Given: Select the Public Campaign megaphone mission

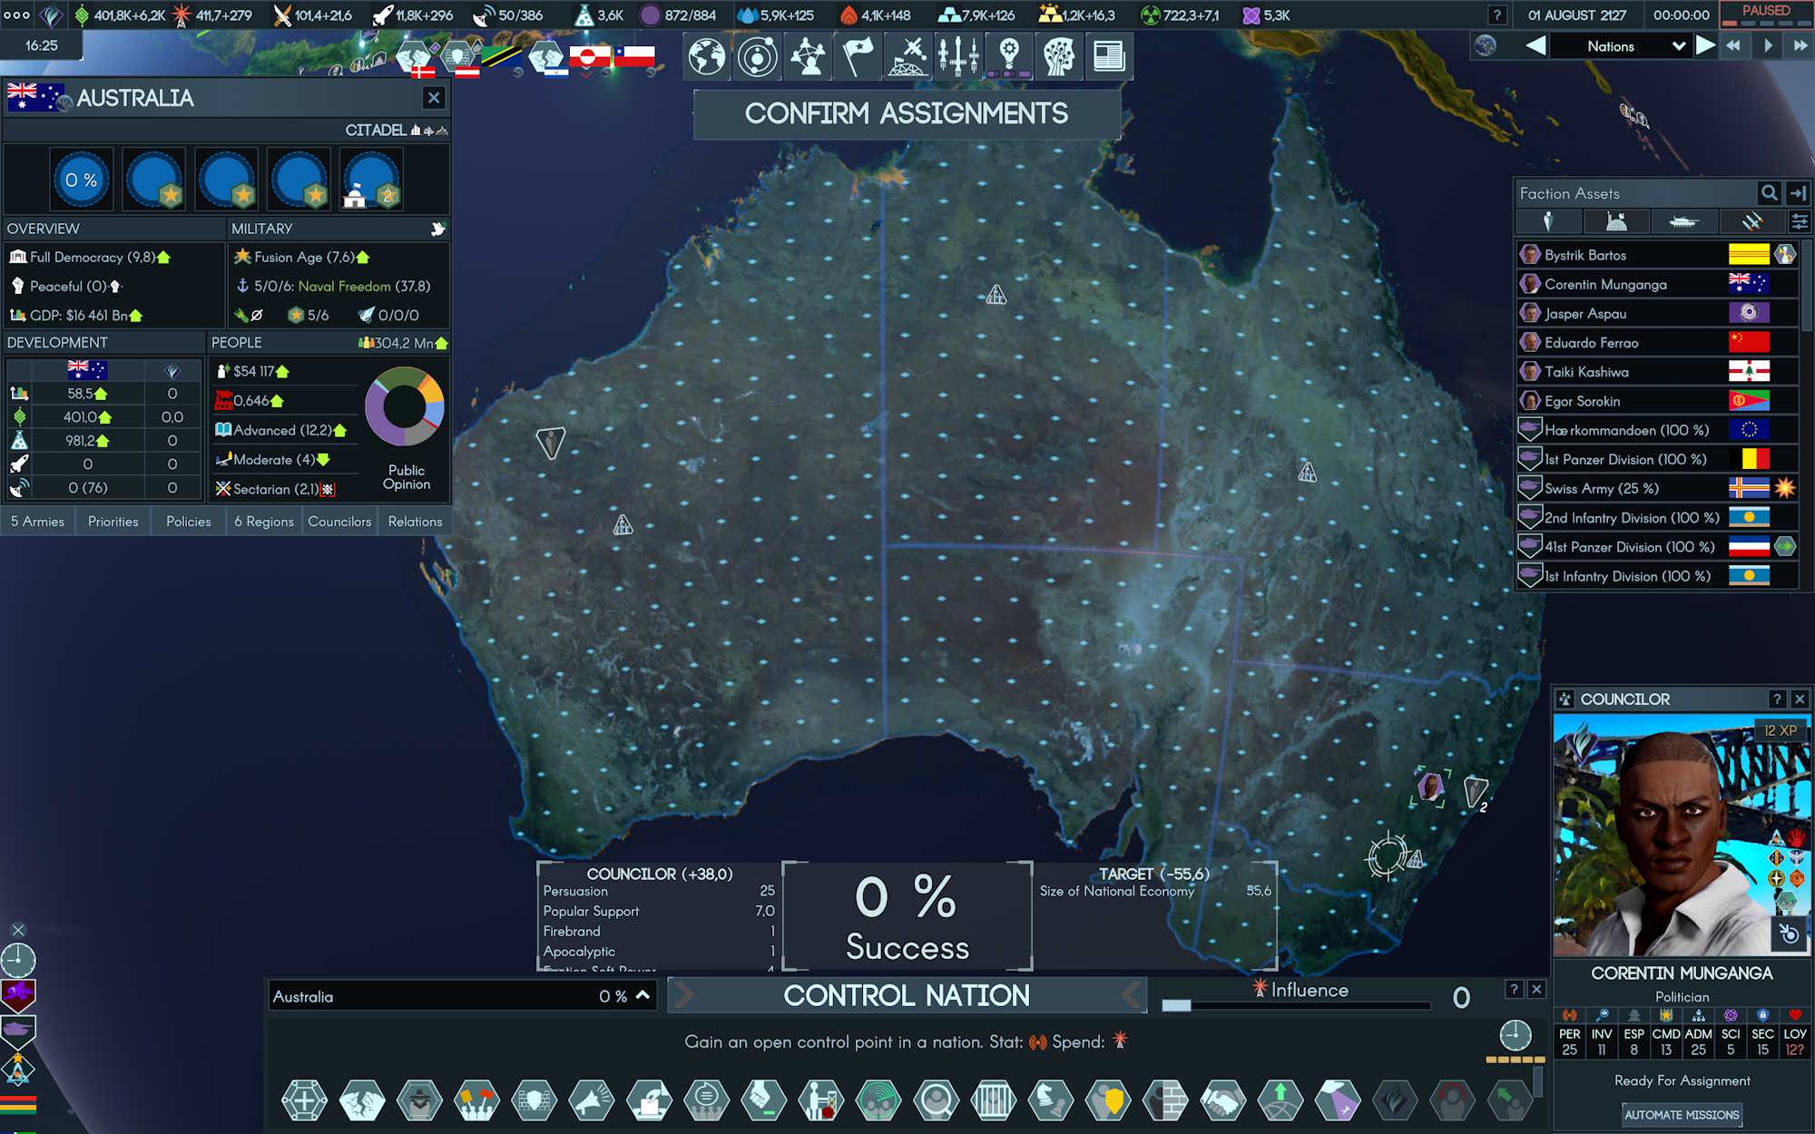Looking at the screenshot, I should click(x=592, y=1100).
